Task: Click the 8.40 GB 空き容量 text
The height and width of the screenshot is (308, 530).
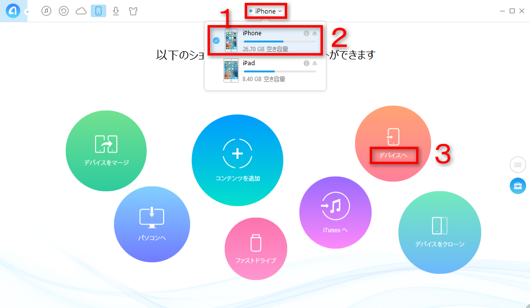Action: coord(264,79)
